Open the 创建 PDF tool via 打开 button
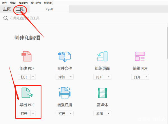Screen dimensions: 168x124 click(x=24, y=77)
